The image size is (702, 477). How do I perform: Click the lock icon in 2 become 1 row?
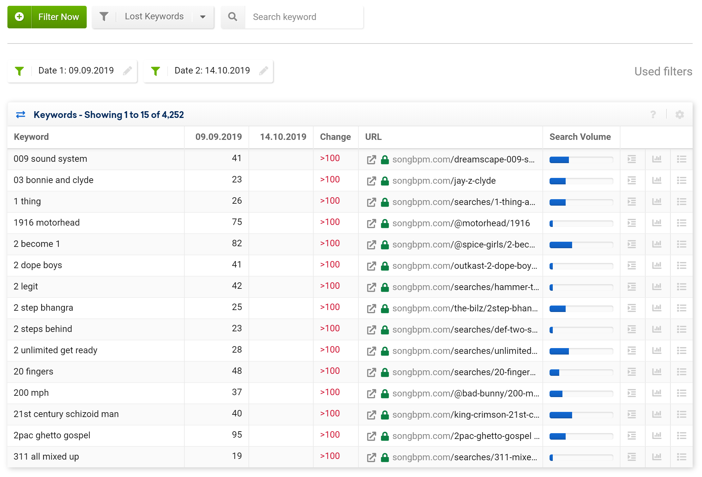click(x=385, y=245)
